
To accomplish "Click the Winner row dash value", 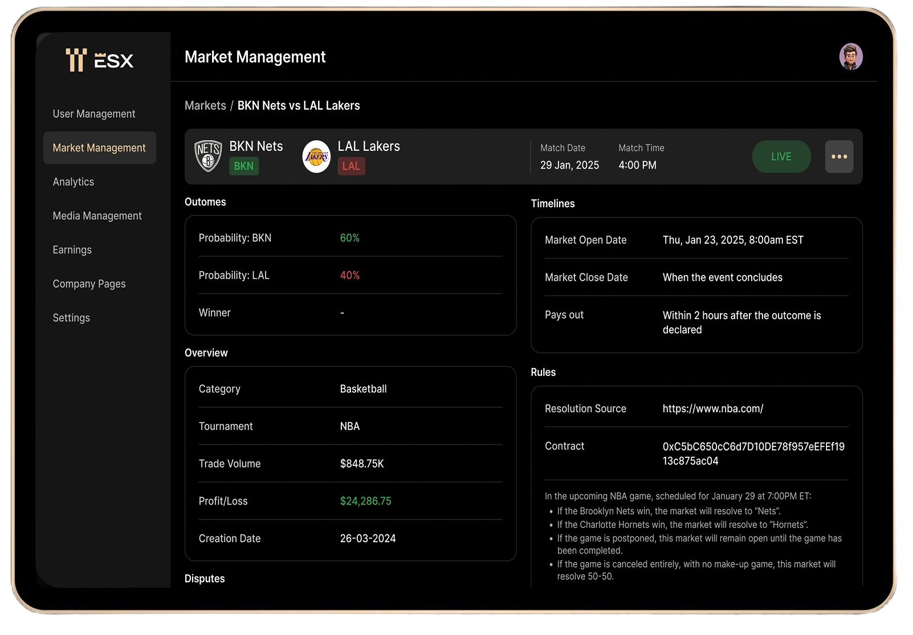I will [342, 313].
